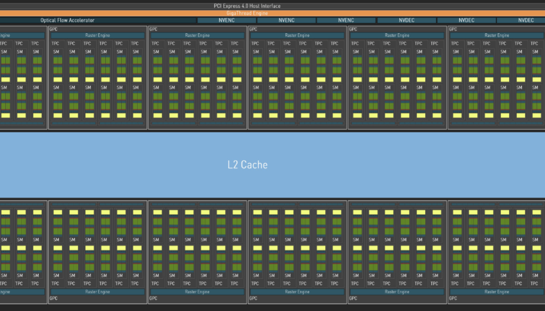Click the Optical Flow Accelerator block
Screen dimensions: 545x311
(98, 21)
